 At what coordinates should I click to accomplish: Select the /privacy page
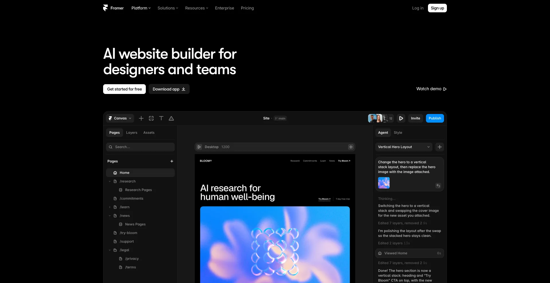coord(132,259)
